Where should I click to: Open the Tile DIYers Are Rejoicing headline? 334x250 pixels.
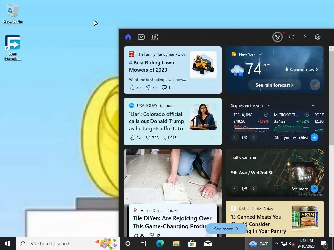(x=172, y=222)
